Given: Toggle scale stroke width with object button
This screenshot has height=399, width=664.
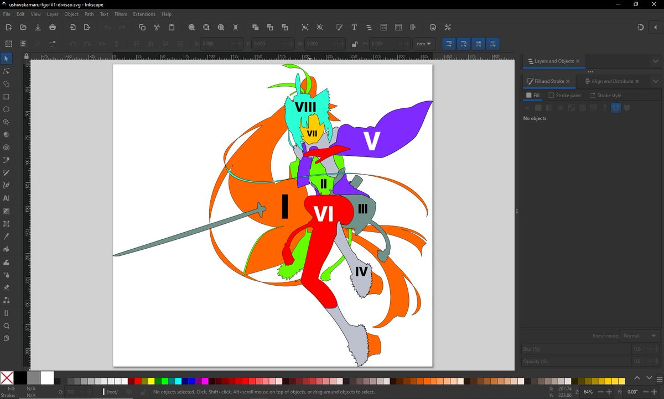Looking at the screenshot, I should 449,44.
